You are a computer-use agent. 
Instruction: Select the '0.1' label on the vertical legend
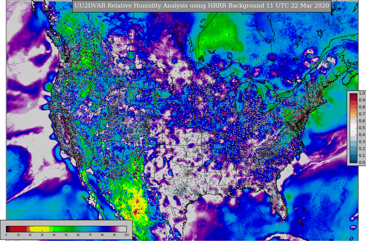click(362, 156)
